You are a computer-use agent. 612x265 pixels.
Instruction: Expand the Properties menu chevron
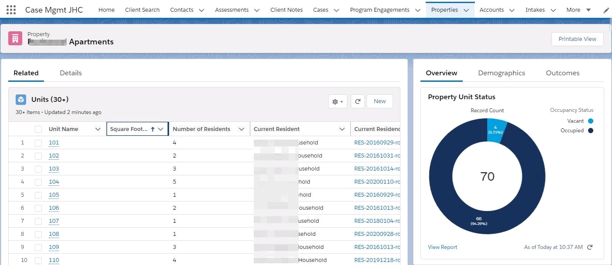pyautogui.click(x=466, y=10)
